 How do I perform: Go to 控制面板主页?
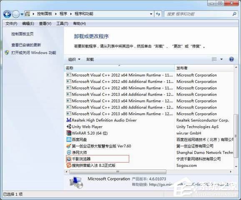pos(23,34)
